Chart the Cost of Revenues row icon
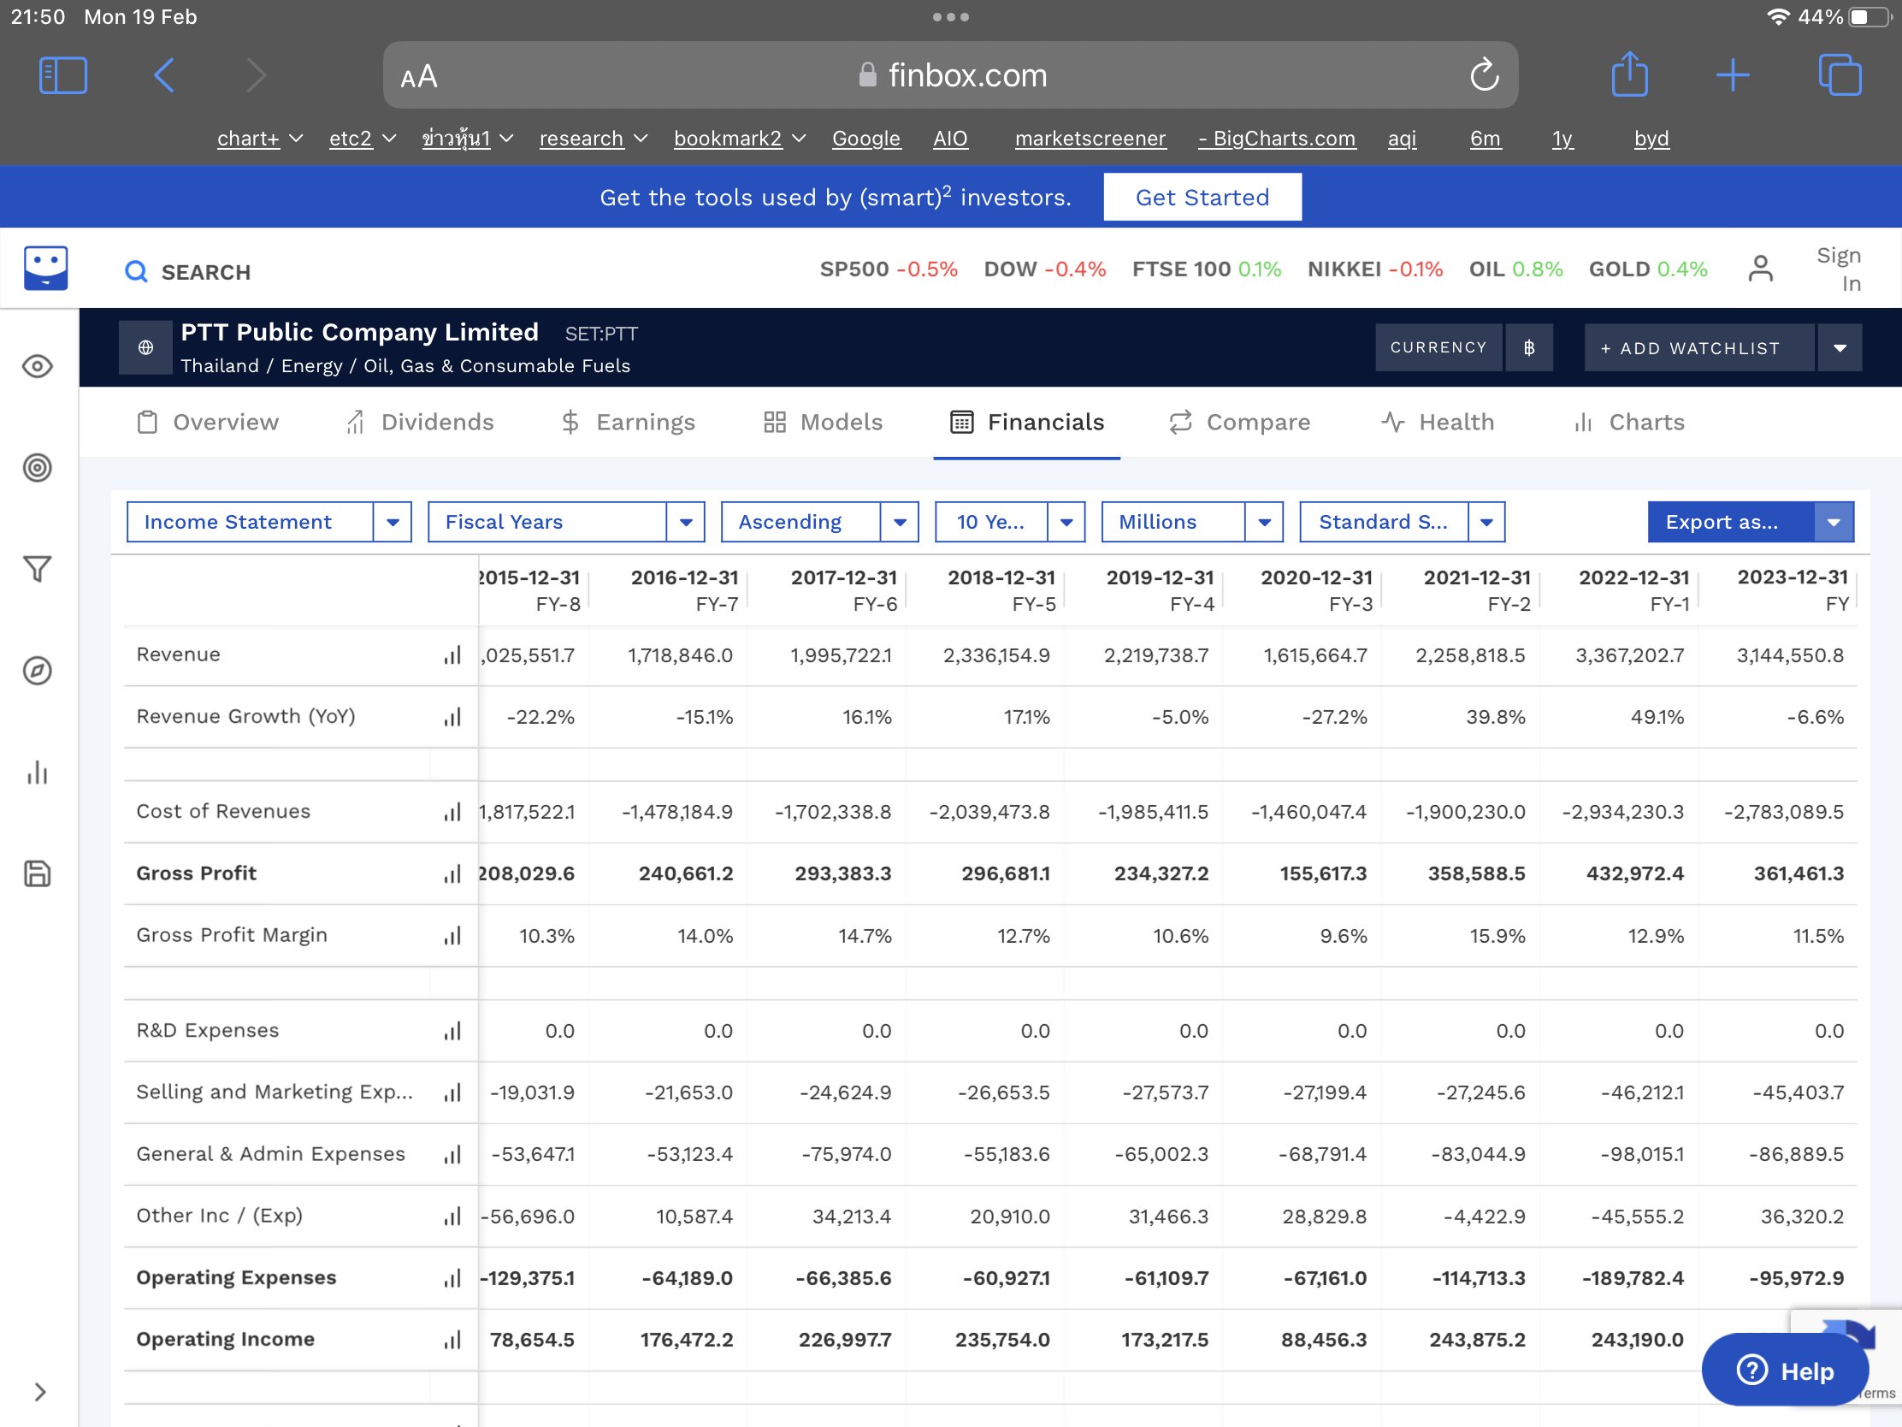 [x=452, y=812]
